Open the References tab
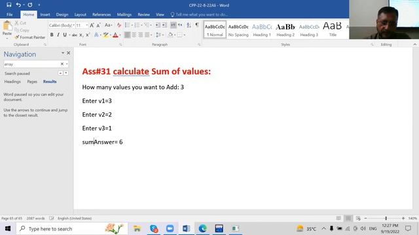 101,14
